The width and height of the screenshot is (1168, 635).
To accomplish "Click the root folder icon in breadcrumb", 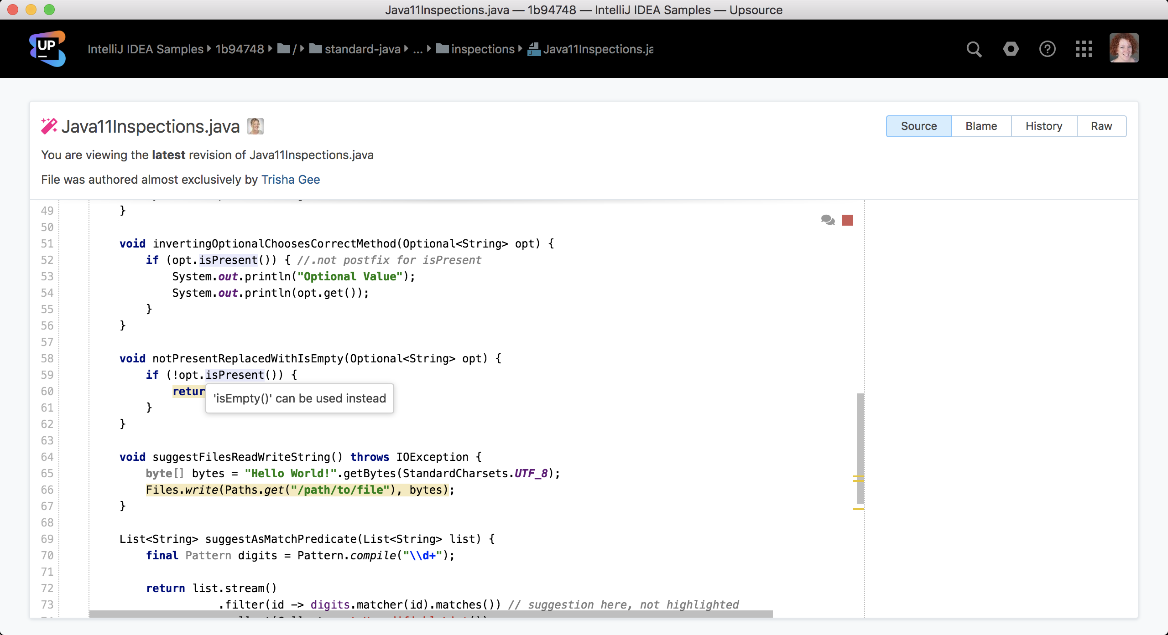I will [x=284, y=48].
